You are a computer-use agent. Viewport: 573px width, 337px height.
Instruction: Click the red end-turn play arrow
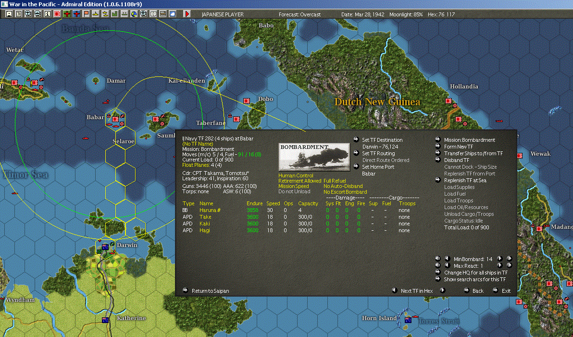tap(187, 14)
